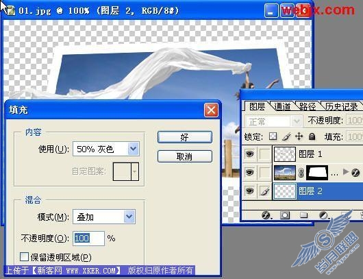Click the add layer style icon
Screen dimensions: 363x279
[266, 215]
